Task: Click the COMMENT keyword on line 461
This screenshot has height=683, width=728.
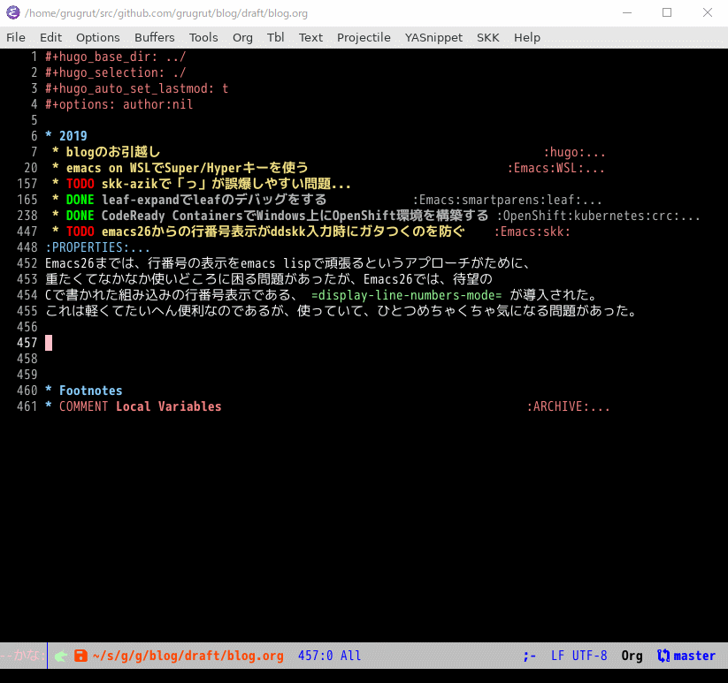Action: (83, 406)
